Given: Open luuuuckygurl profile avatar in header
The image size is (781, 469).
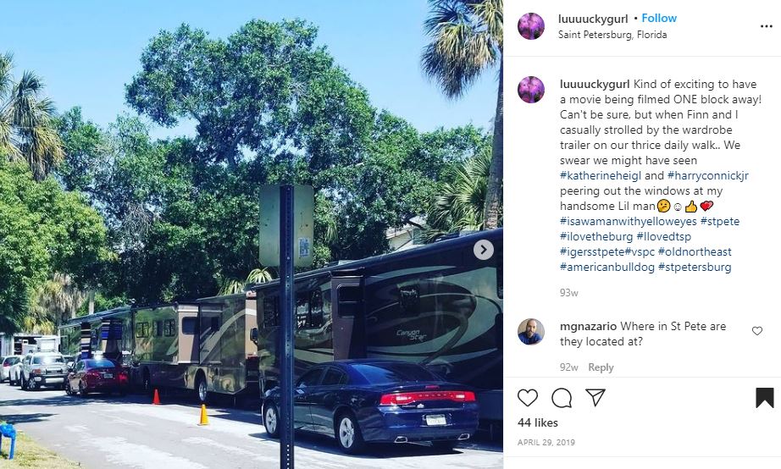Looking at the screenshot, I should (x=531, y=26).
